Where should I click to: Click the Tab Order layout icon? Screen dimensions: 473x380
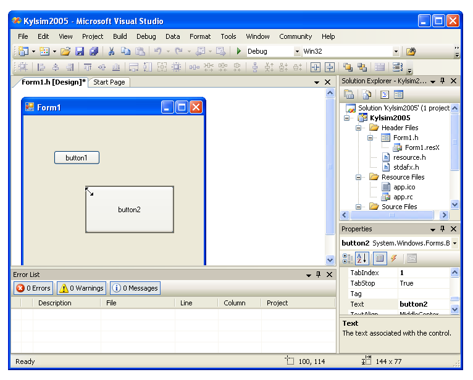(398, 67)
